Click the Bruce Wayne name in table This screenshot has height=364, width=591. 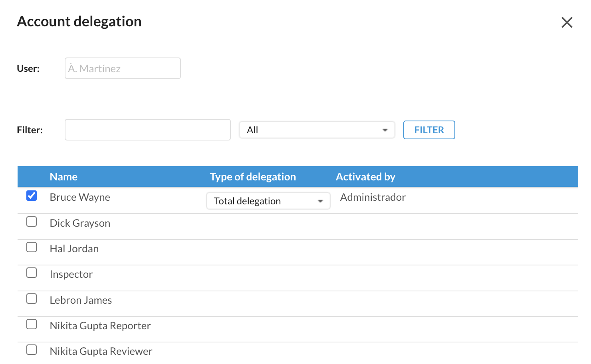80,197
